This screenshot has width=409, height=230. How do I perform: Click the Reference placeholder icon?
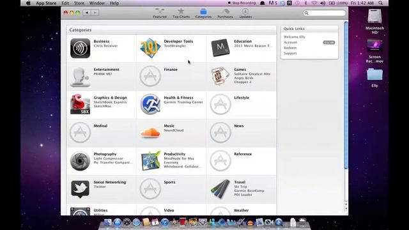220,160
